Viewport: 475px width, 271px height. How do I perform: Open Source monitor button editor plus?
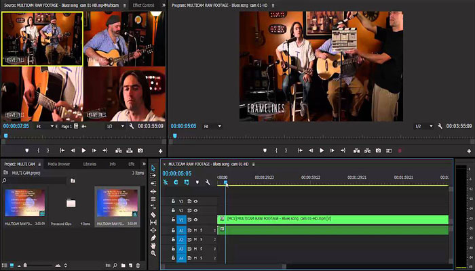(161, 151)
